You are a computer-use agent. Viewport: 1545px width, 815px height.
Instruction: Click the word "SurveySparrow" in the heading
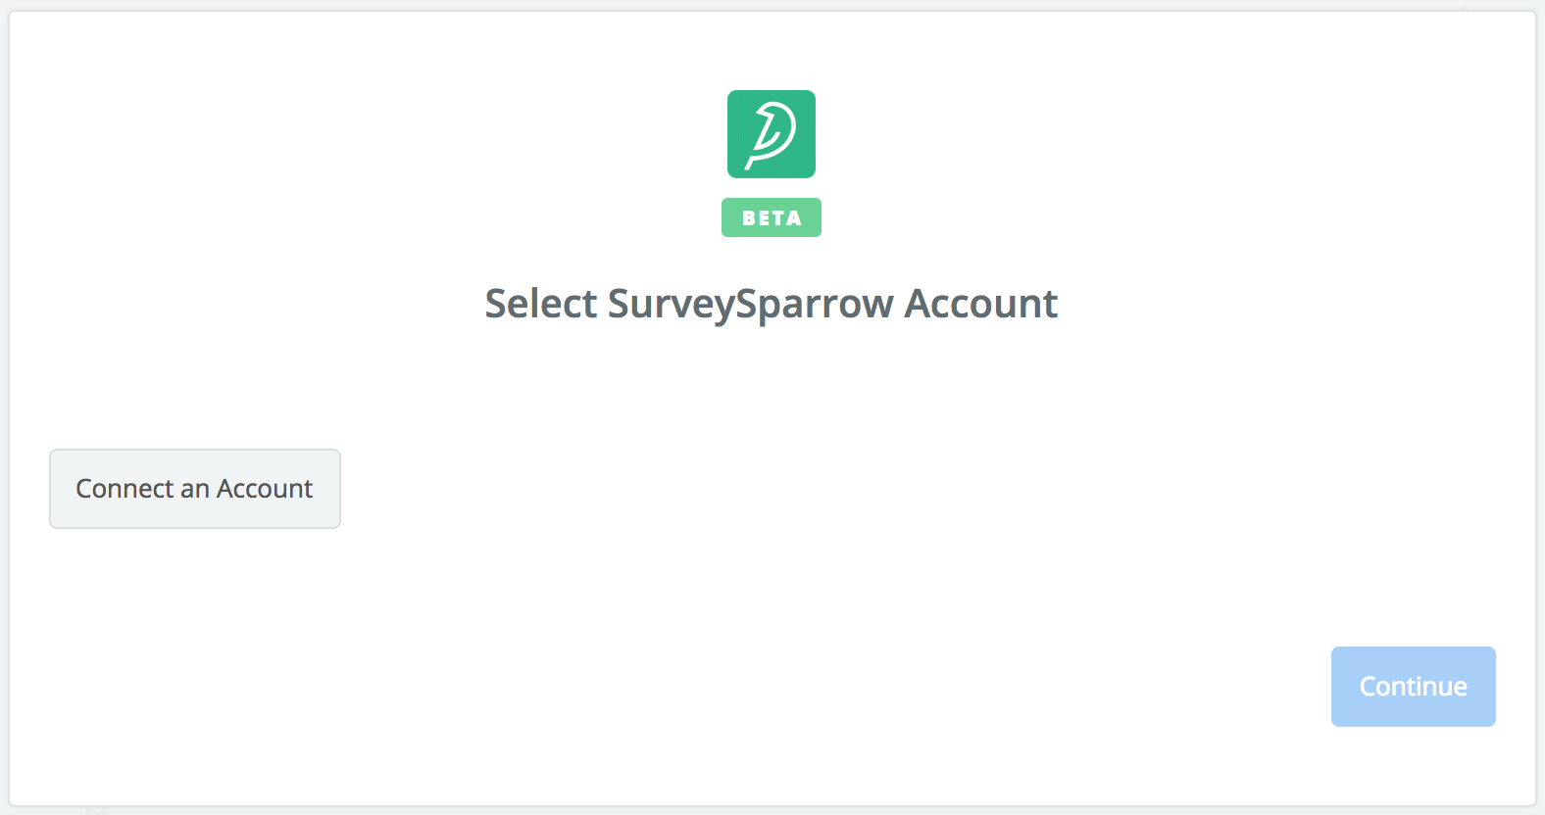[x=751, y=304]
